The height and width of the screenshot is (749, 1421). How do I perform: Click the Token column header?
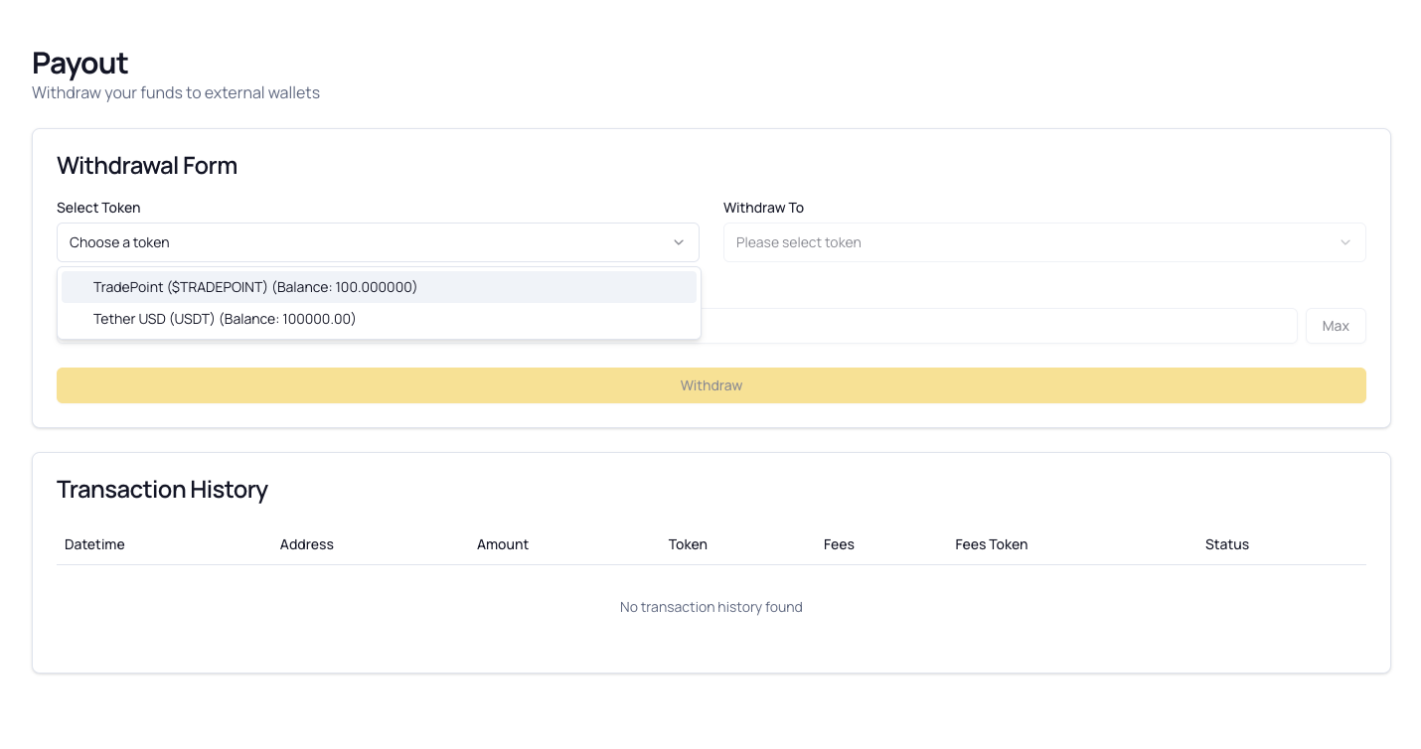point(688,544)
